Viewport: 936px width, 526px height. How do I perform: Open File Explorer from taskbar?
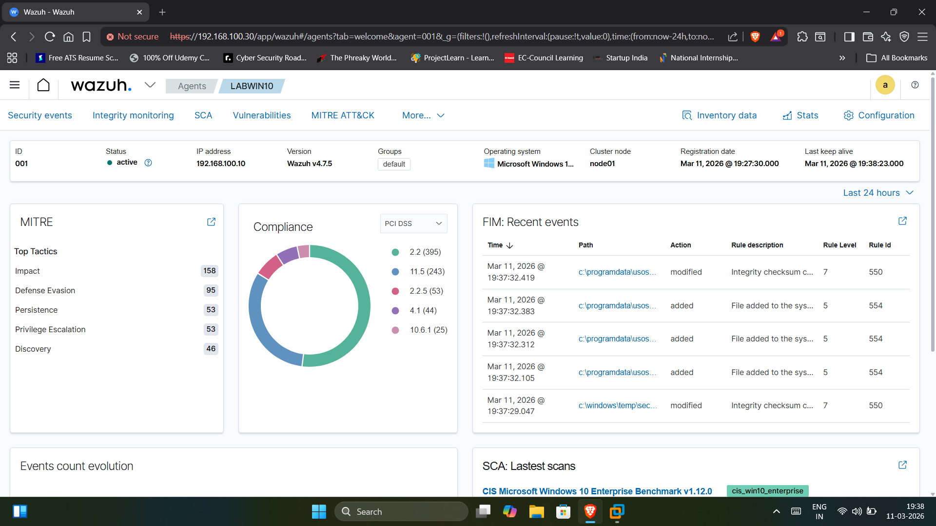point(536,511)
